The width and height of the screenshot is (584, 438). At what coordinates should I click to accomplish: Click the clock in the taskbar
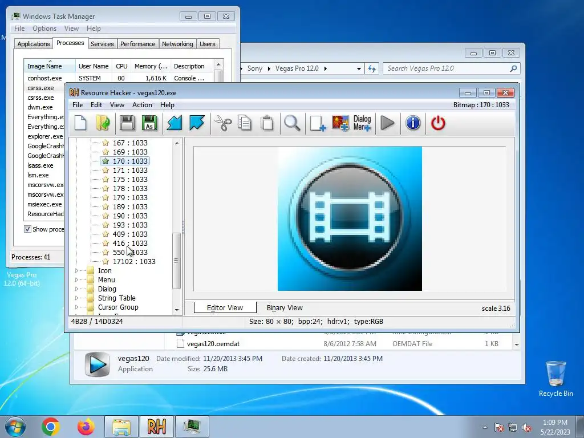tap(555, 427)
